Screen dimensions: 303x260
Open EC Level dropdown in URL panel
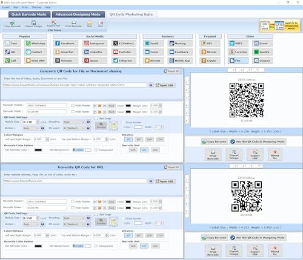point(74,224)
